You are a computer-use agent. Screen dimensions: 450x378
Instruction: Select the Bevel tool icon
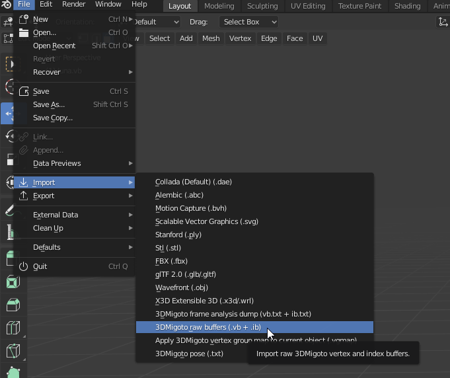tap(13, 305)
